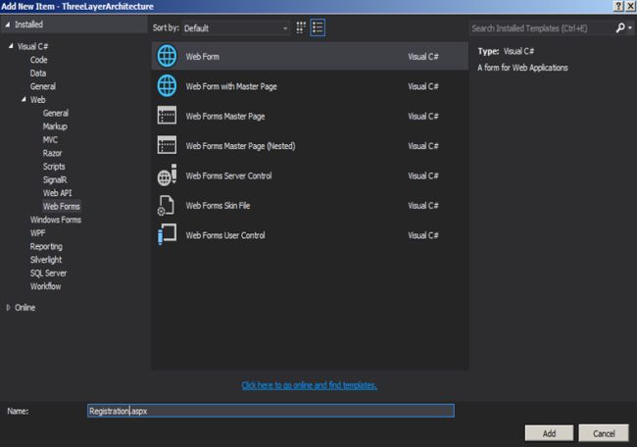
Task: Select Windows Forms category
Action: coord(56,220)
